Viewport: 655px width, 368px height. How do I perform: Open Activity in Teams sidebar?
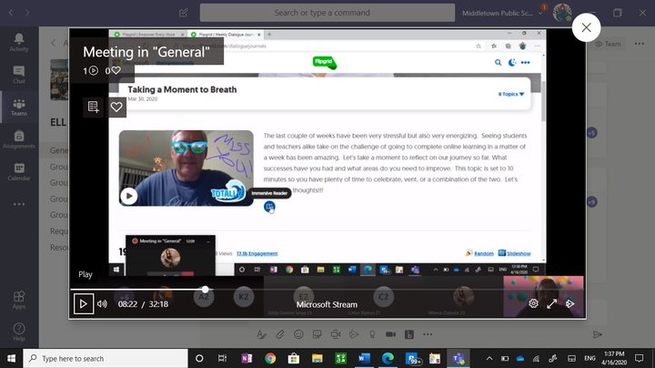19,42
